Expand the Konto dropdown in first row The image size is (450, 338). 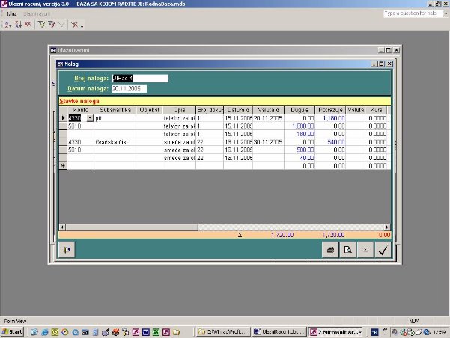pyautogui.click(x=91, y=118)
